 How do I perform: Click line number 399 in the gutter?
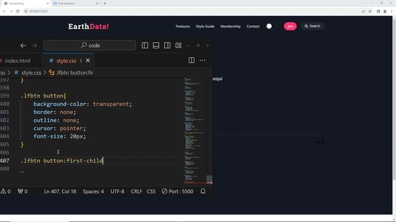click(x=5, y=96)
